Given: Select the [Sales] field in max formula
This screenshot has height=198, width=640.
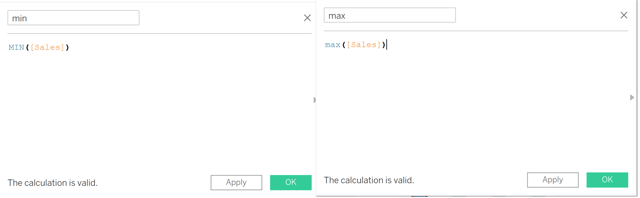Looking at the screenshot, I should 364,45.
